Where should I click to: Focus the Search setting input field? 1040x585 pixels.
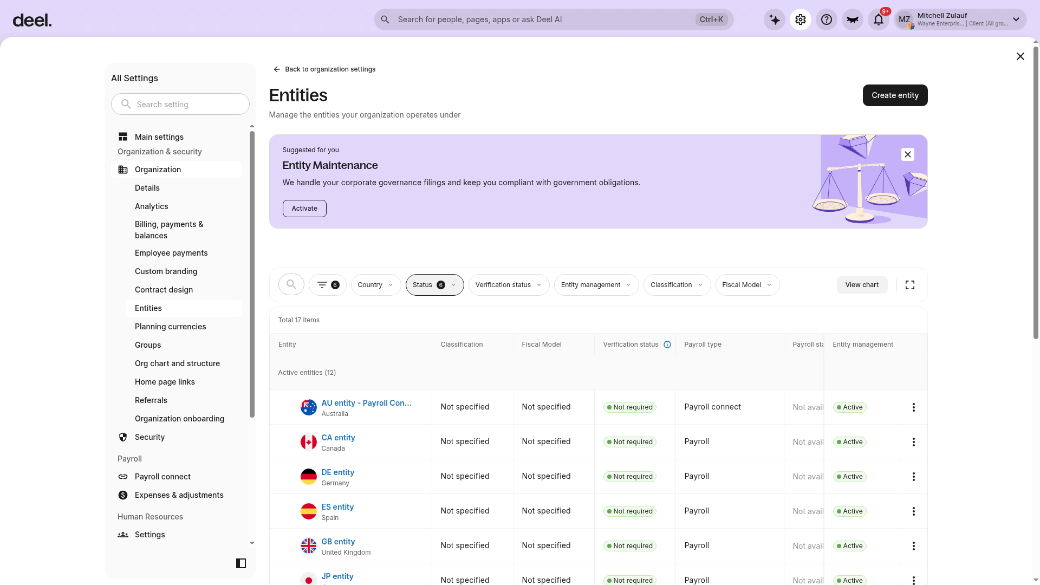[180, 104]
